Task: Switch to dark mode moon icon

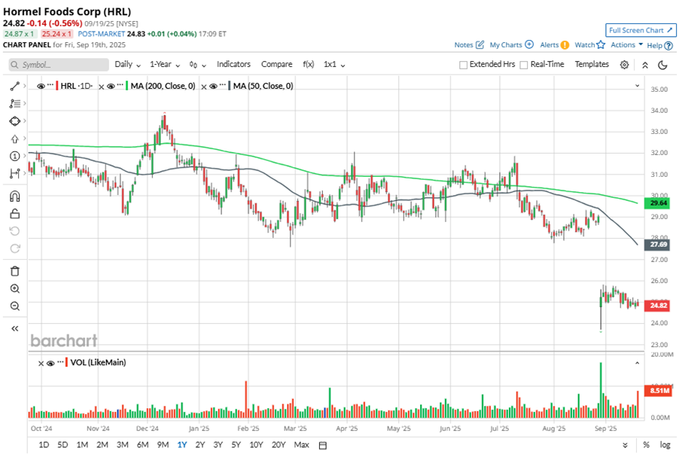Action: (x=662, y=65)
